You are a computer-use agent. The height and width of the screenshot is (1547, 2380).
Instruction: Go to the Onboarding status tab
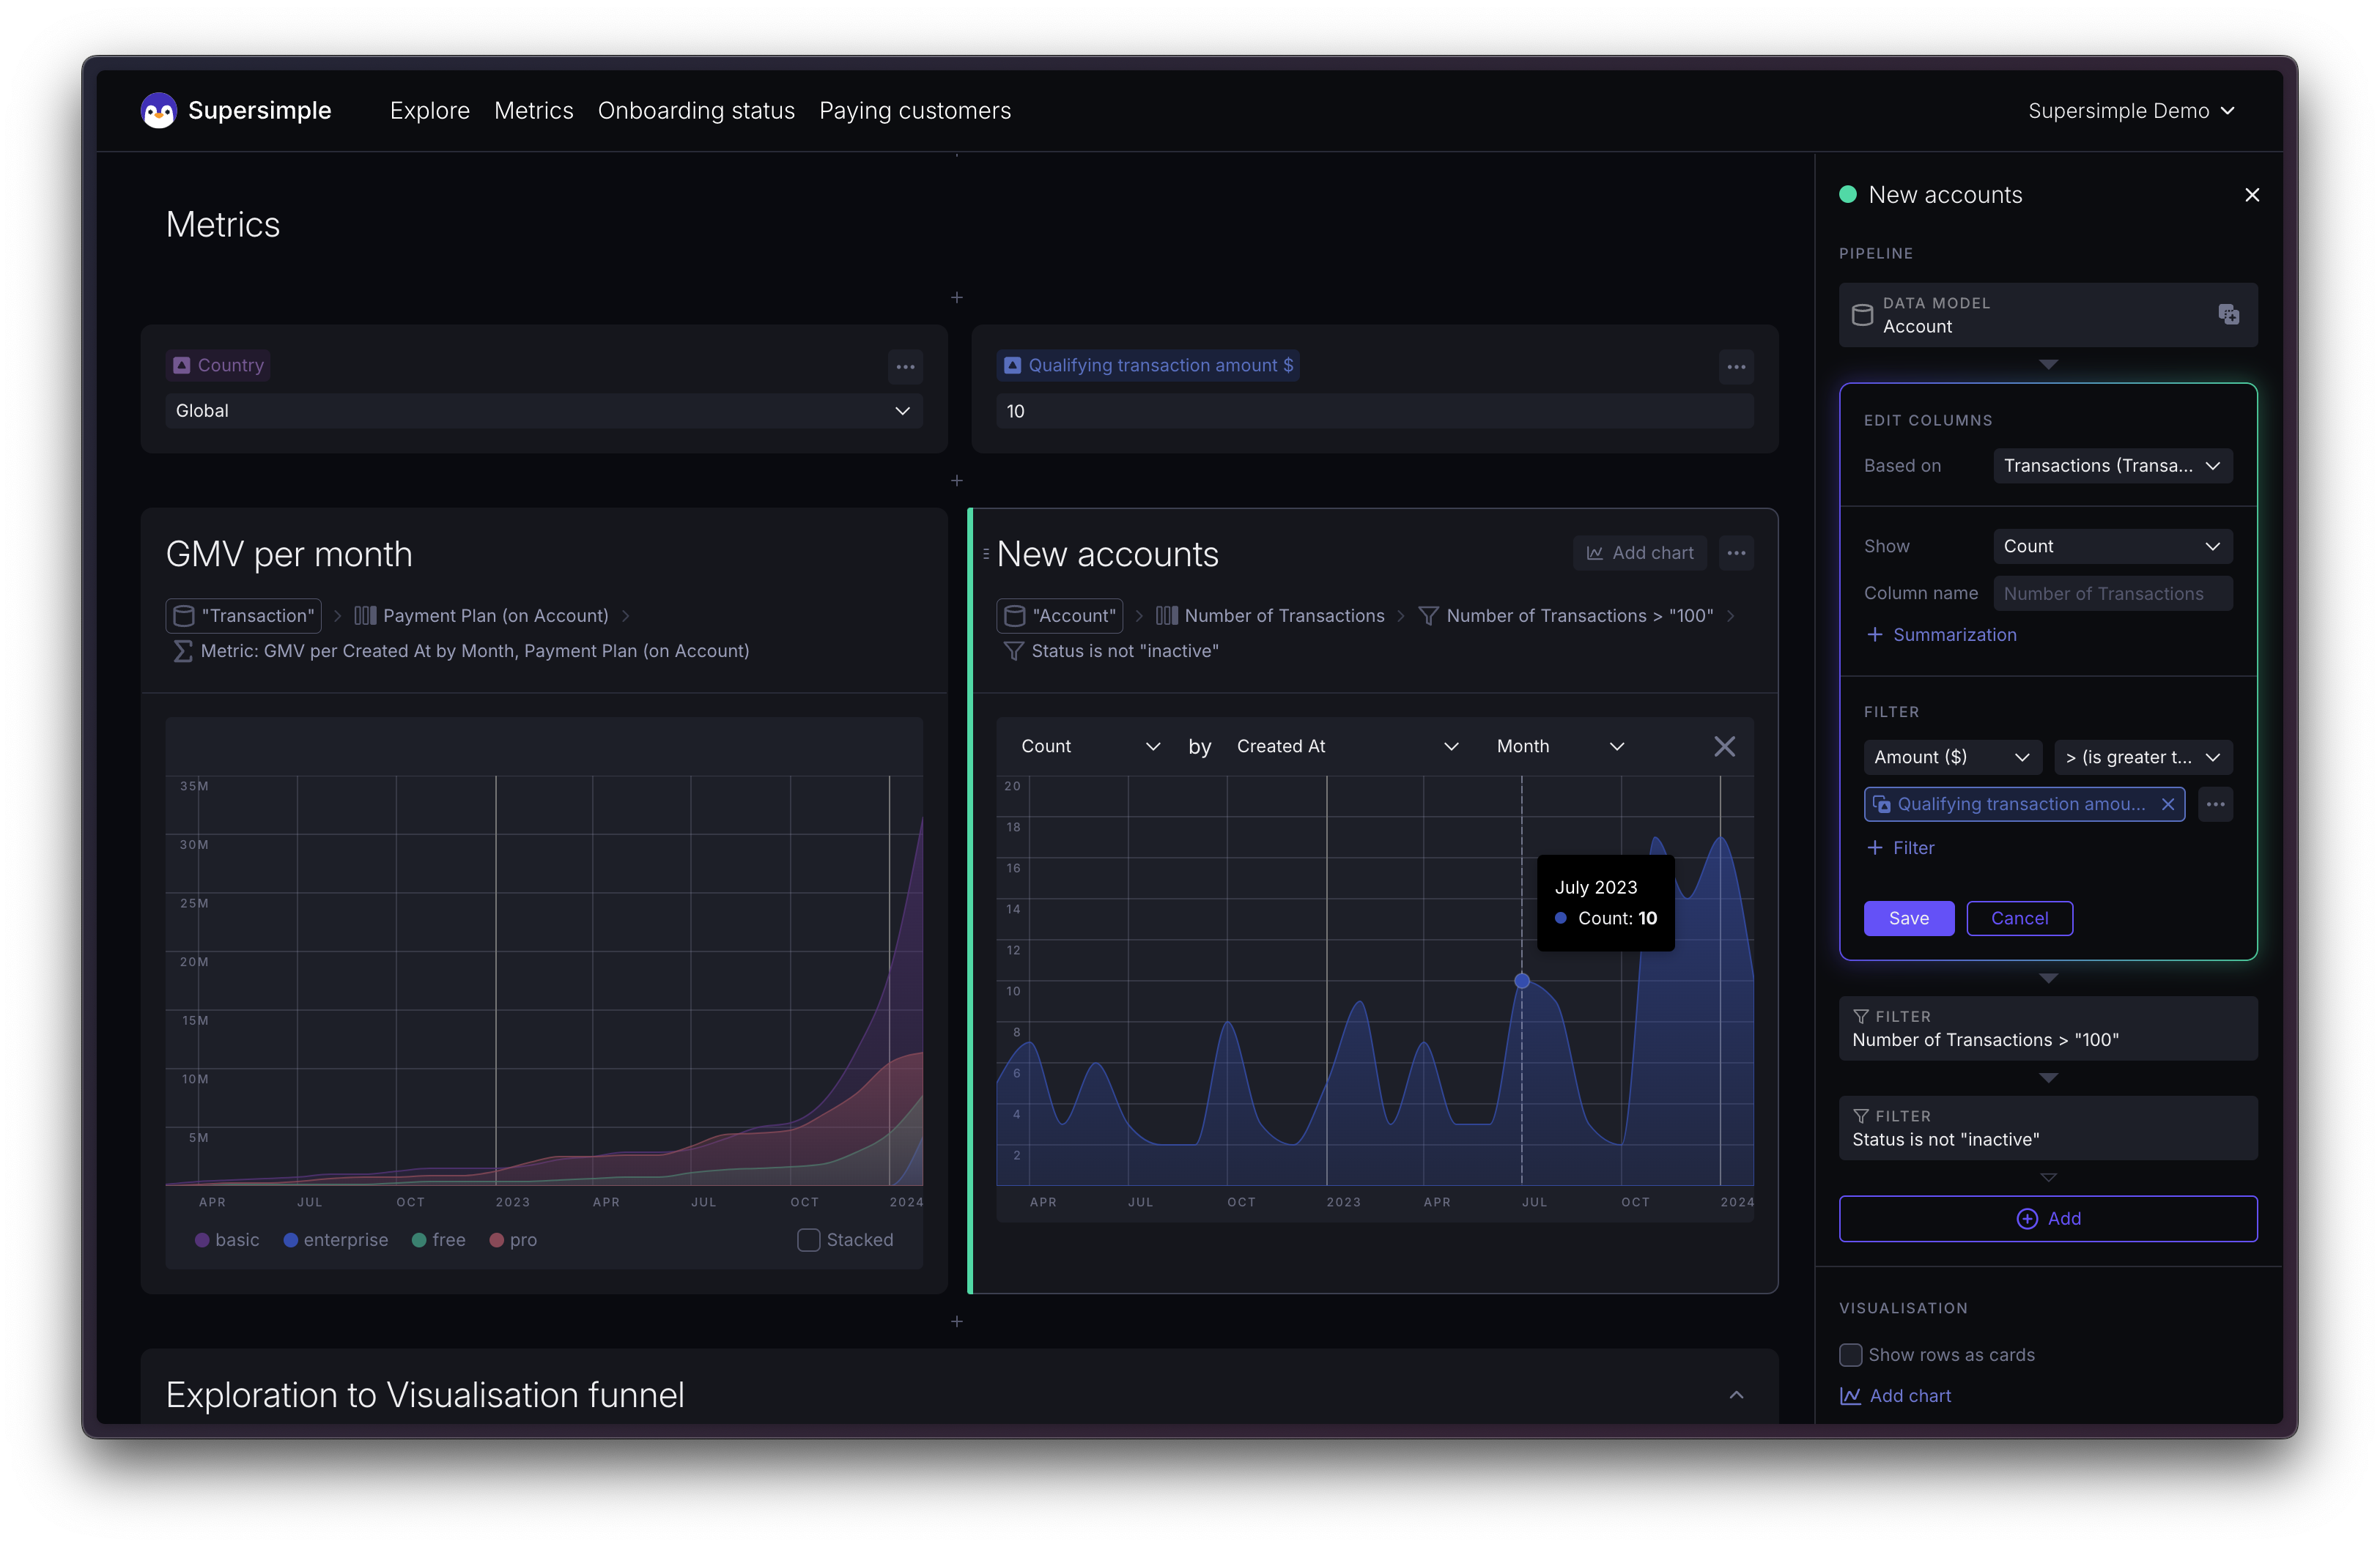pyautogui.click(x=696, y=111)
